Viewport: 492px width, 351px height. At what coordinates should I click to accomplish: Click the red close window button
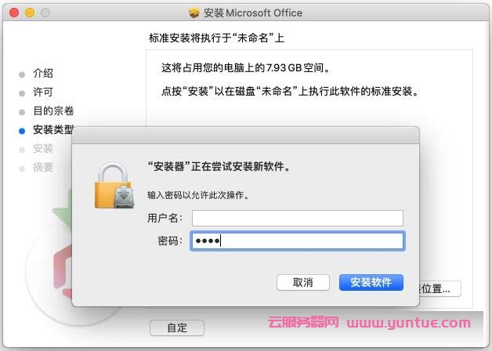[14, 13]
